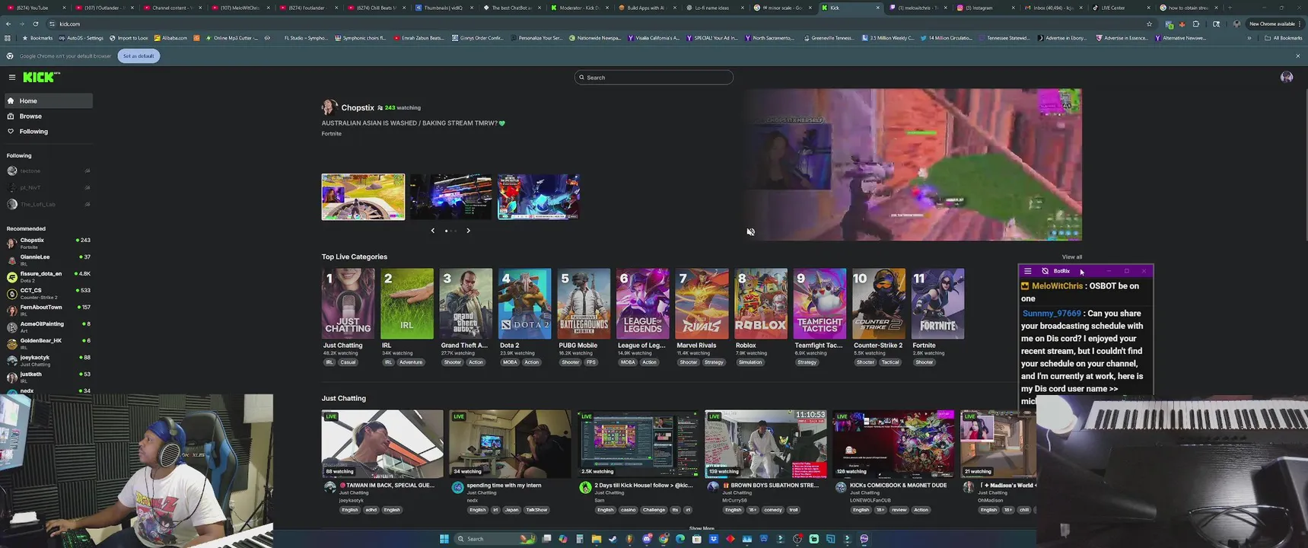Open Microsoft Edge from the taskbar
1308x548 pixels.
[x=679, y=539]
